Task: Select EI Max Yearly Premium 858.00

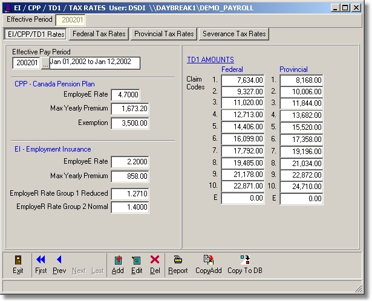Action: (x=130, y=176)
